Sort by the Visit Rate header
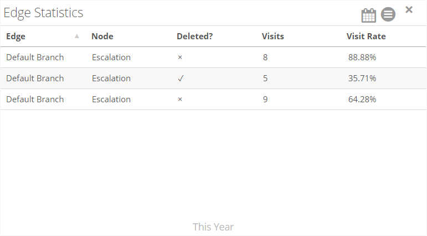427x236 pixels. point(366,36)
